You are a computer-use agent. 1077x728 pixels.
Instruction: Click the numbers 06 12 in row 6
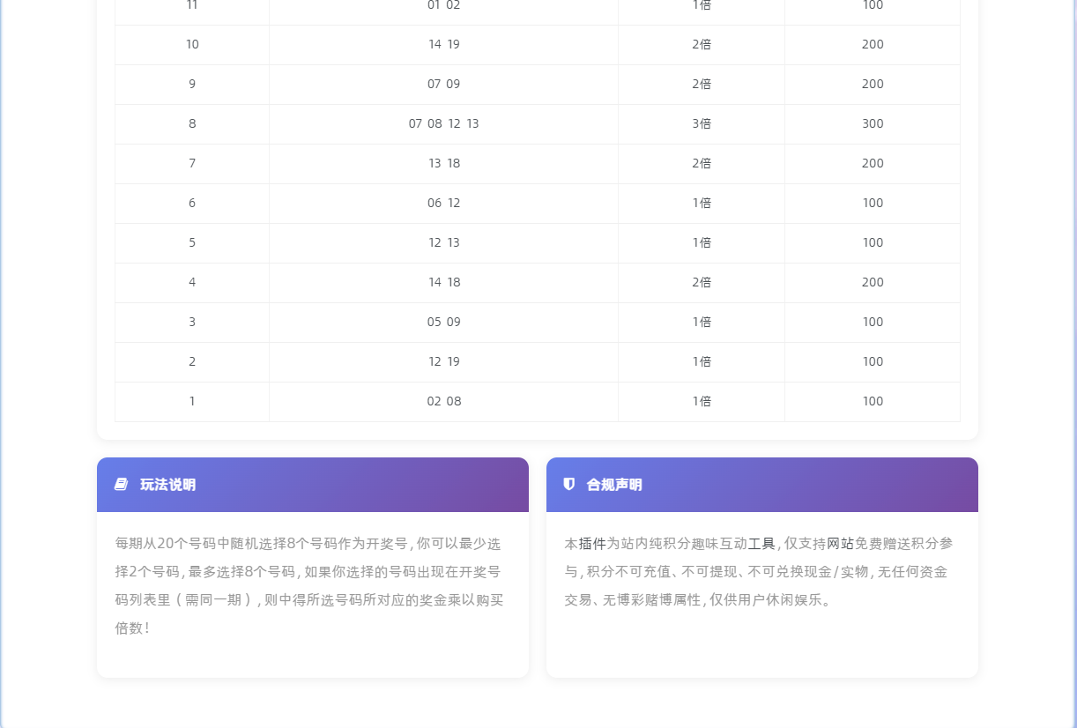[x=443, y=203]
